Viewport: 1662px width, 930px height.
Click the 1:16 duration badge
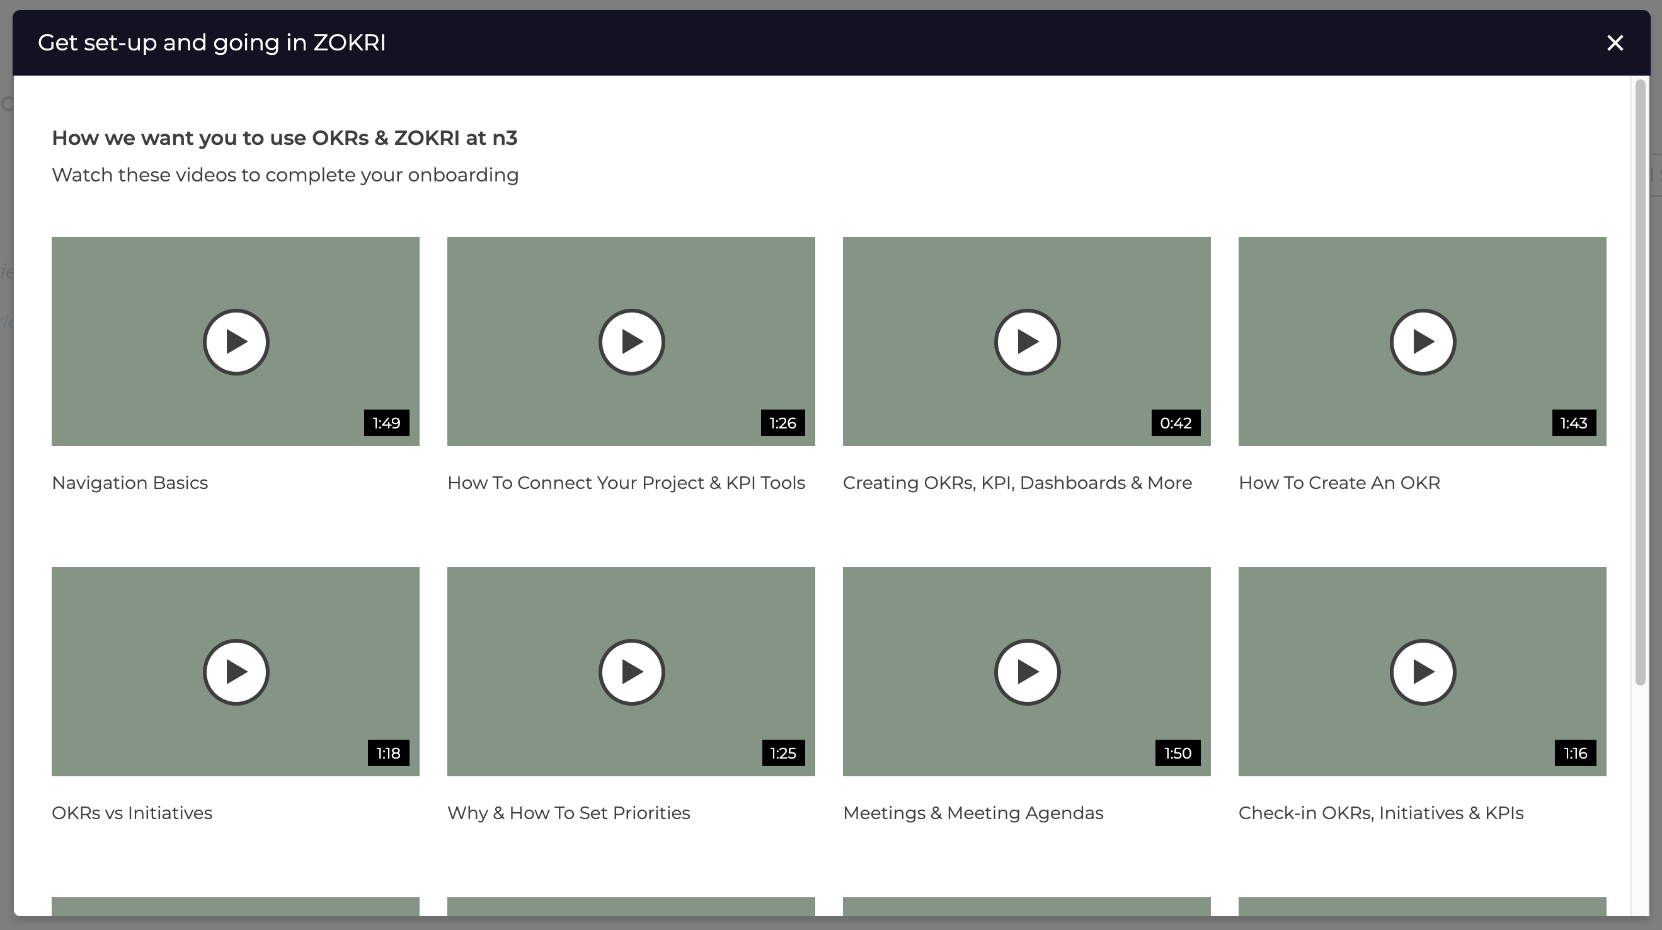pyautogui.click(x=1576, y=753)
